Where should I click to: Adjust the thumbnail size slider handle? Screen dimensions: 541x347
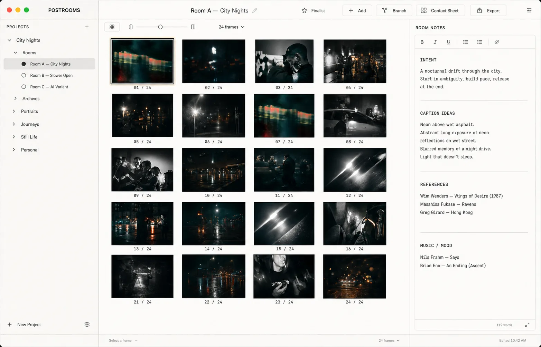(160, 27)
